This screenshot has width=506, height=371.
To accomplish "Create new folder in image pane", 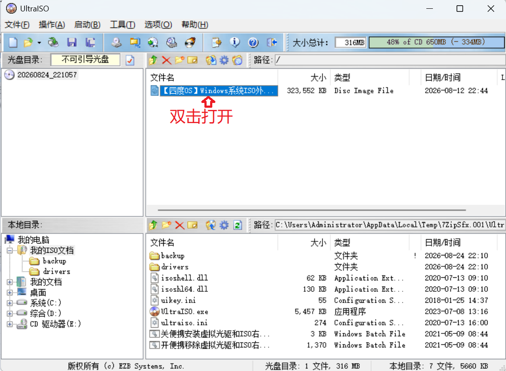I will pyautogui.click(x=180, y=60).
